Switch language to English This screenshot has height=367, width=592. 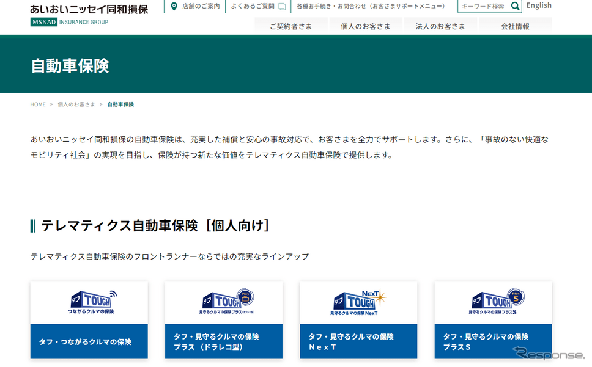pos(539,5)
